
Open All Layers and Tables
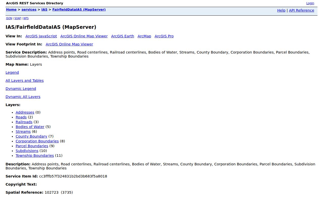(24, 81)
